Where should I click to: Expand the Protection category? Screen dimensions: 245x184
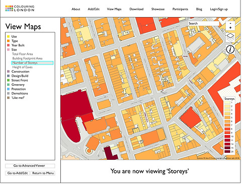[19, 89]
